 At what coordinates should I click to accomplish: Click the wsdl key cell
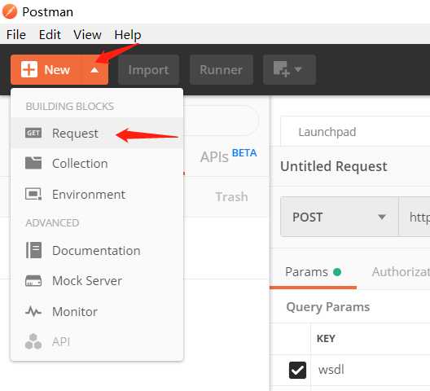(x=371, y=370)
